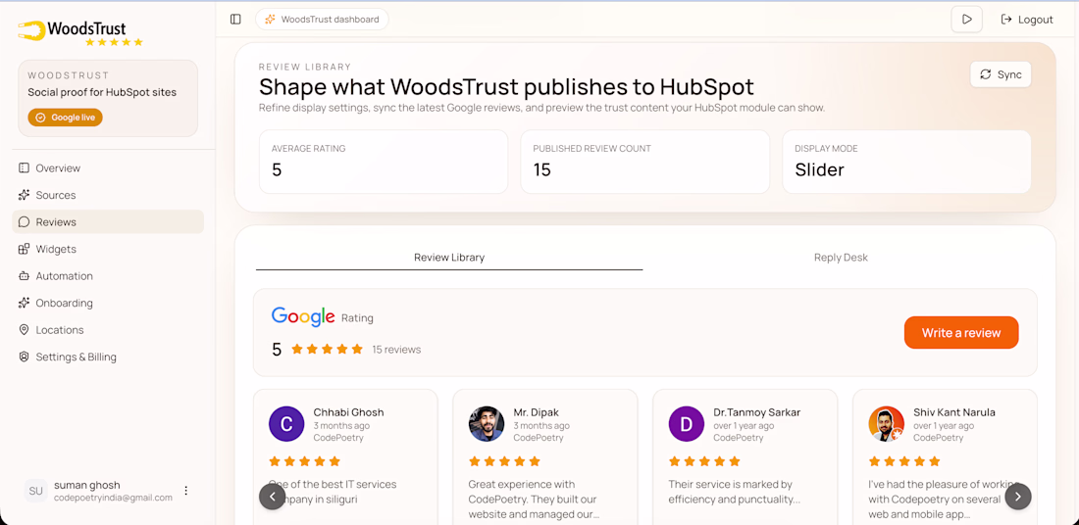Click the codepoetryindia@gmail.com email text
The image size is (1079, 525).
coord(113,498)
